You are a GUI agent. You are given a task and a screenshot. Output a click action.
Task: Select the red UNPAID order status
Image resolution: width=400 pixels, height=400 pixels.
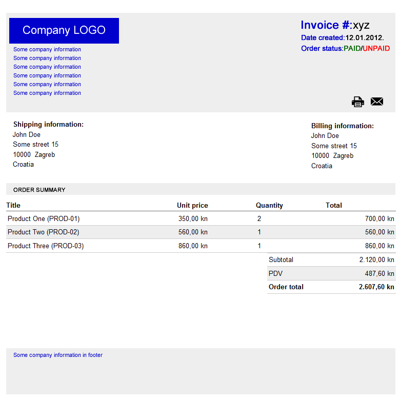click(x=376, y=49)
